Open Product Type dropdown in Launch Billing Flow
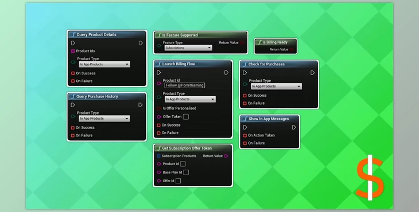 pyautogui.click(x=190, y=99)
